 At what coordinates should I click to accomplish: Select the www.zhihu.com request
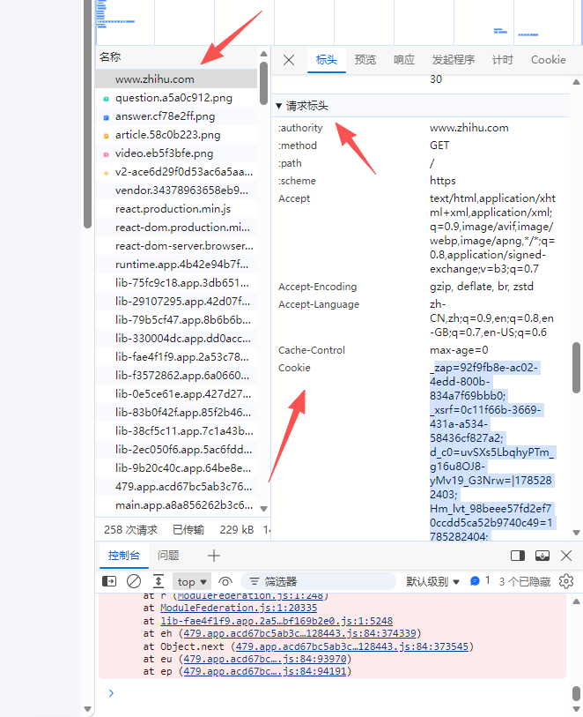pyautogui.click(x=176, y=79)
